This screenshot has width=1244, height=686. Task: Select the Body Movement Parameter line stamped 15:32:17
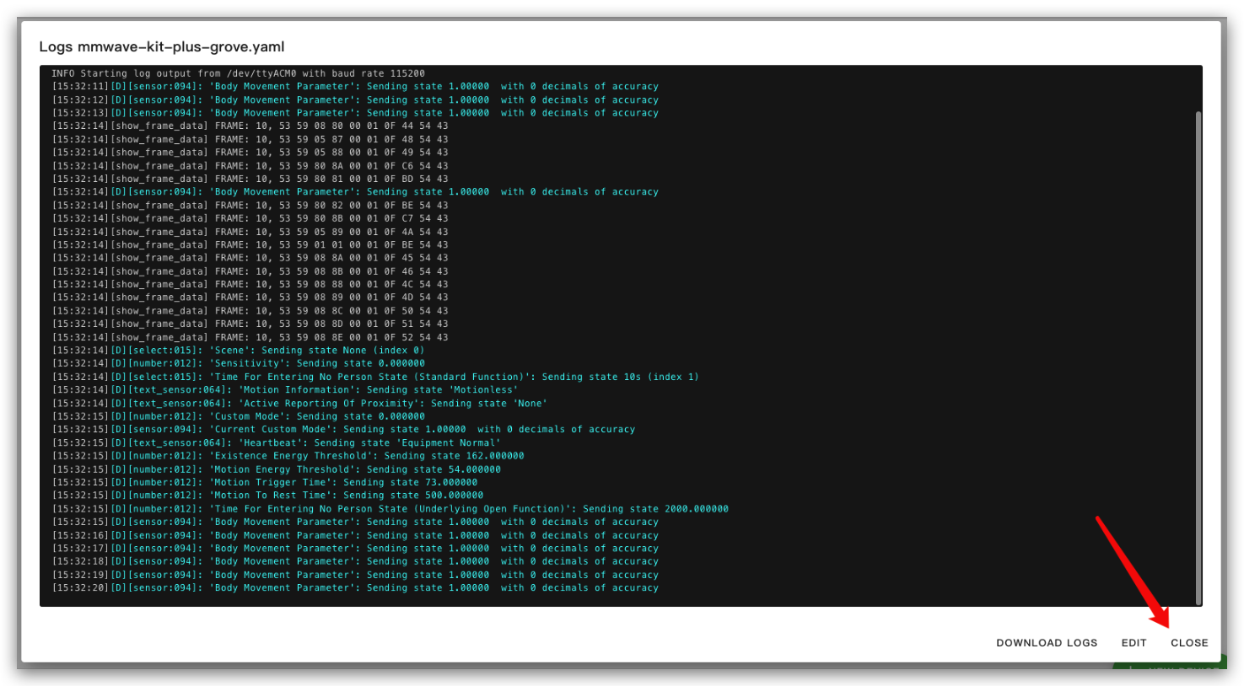pos(355,549)
